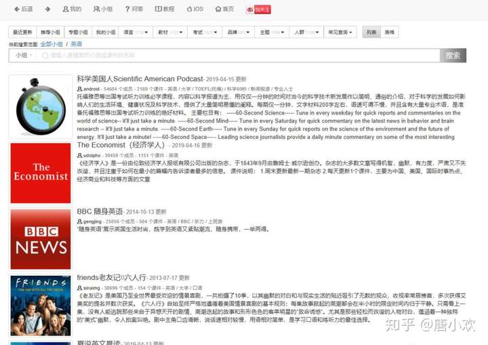Expand the 考试 filter dropdown
This screenshot has width=488, height=345.
pos(205,32)
